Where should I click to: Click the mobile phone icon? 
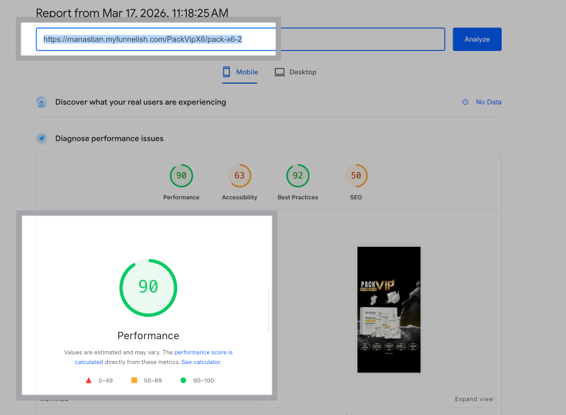click(x=226, y=72)
